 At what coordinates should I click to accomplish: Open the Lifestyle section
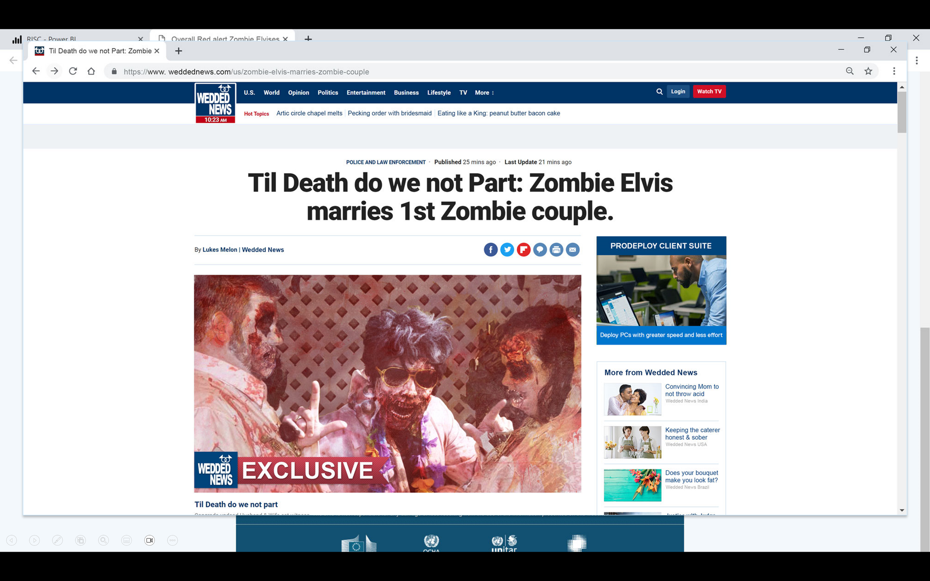(439, 93)
